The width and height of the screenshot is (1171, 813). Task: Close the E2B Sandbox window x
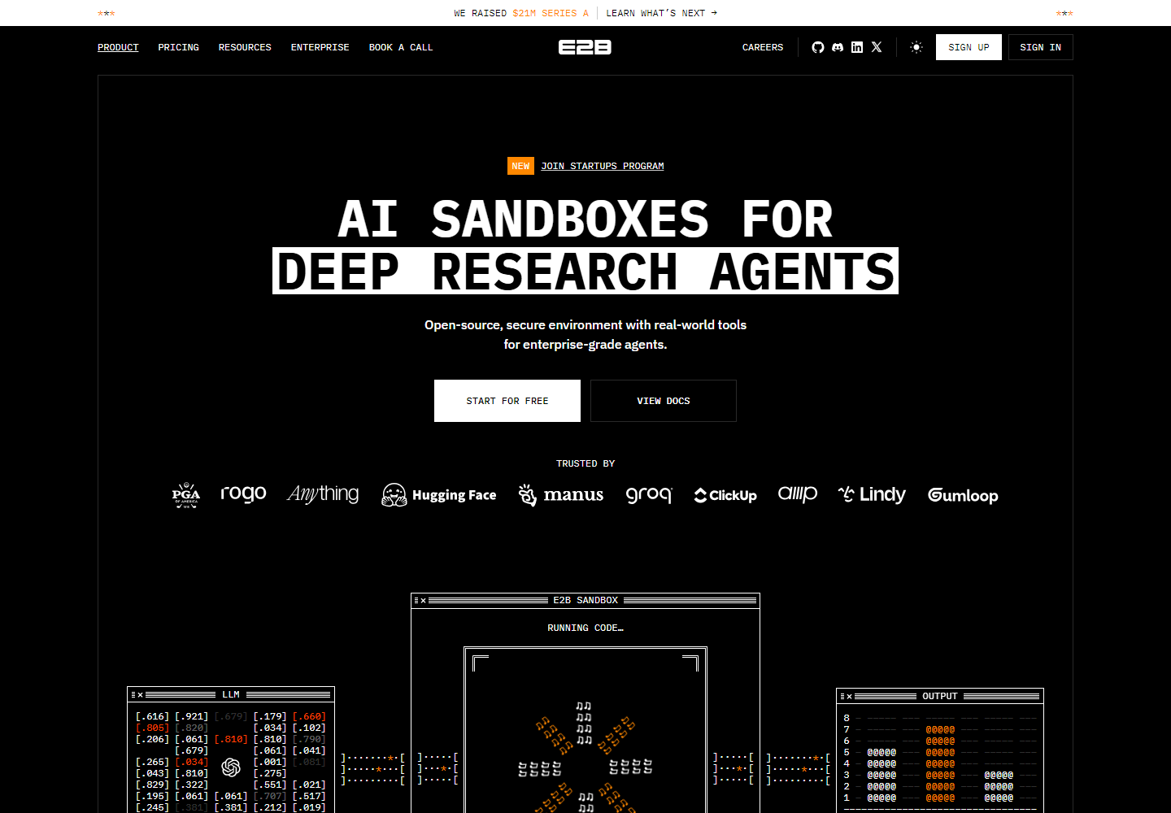423,601
